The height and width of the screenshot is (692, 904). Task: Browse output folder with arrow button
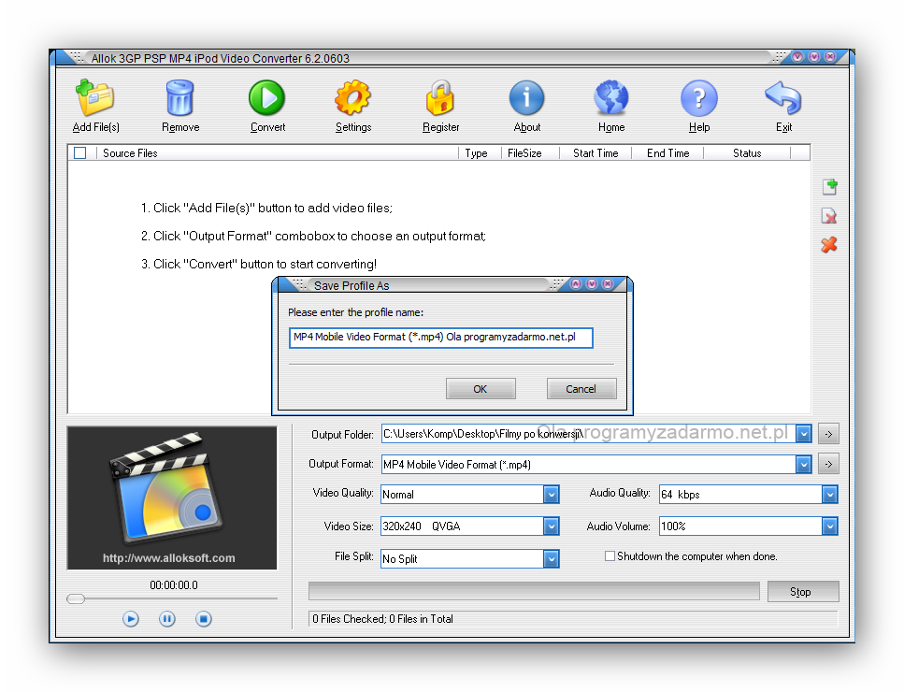click(828, 434)
